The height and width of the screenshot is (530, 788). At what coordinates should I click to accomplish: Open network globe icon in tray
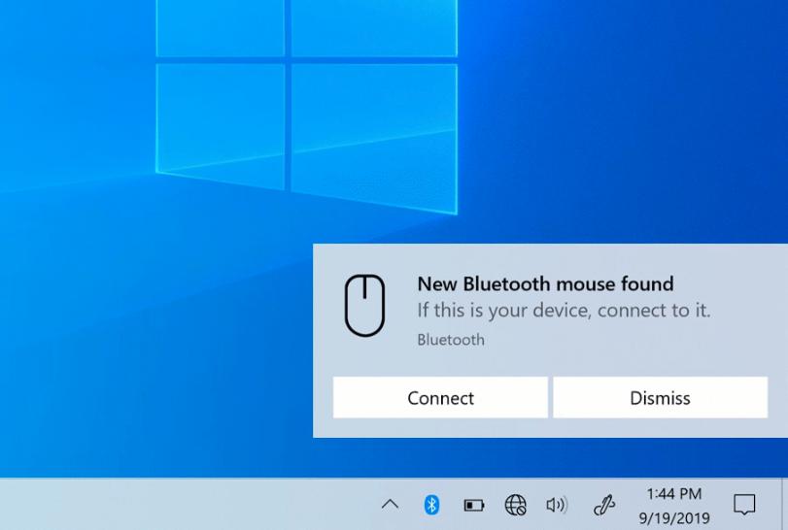coord(516,505)
